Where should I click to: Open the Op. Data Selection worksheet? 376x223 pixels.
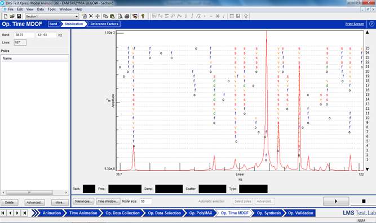point(164,213)
